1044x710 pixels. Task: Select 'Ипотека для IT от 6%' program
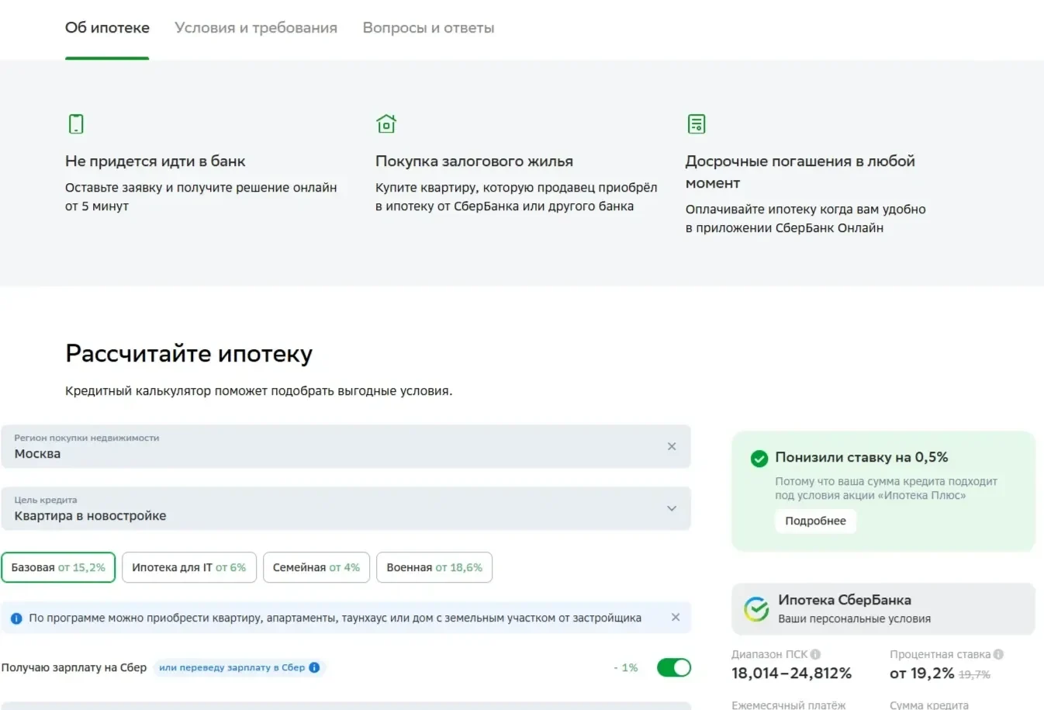coord(188,567)
